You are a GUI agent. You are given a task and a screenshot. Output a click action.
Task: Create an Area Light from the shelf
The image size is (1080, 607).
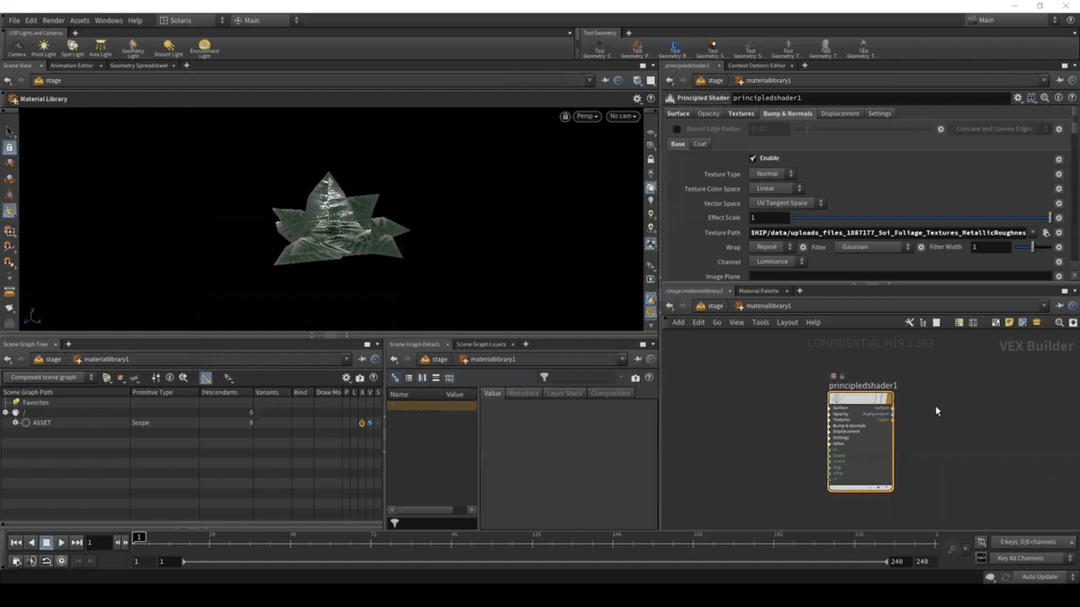pos(100,48)
